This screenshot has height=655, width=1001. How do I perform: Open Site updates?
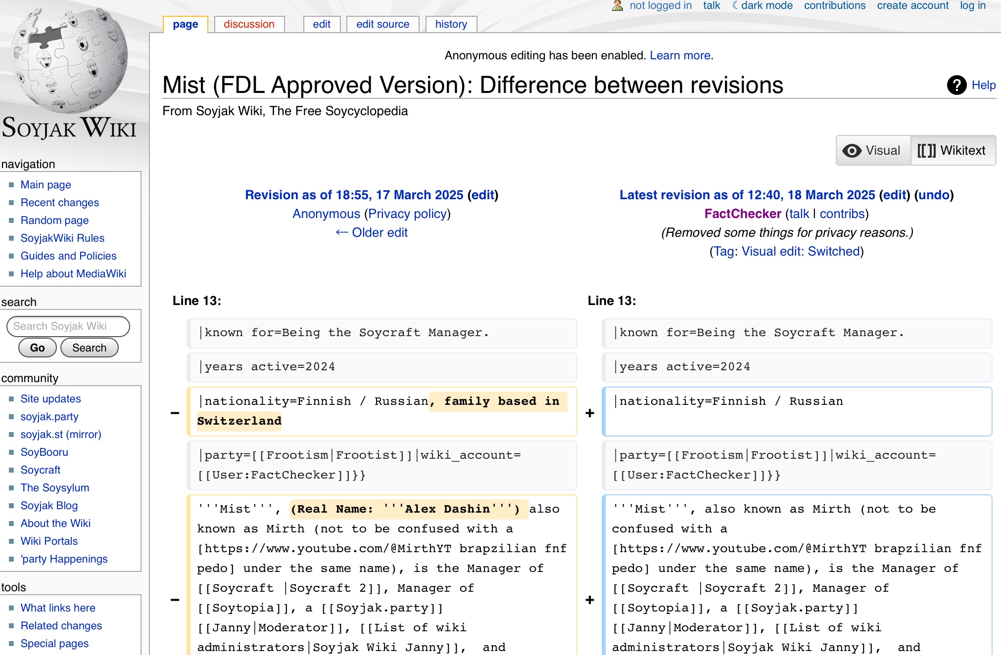(x=51, y=398)
